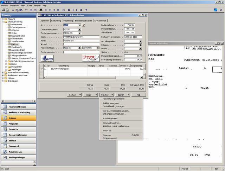Click the pencil edit icon next to Nr. field
The width and height of the screenshot is (225, 171).
pos(84,25)
